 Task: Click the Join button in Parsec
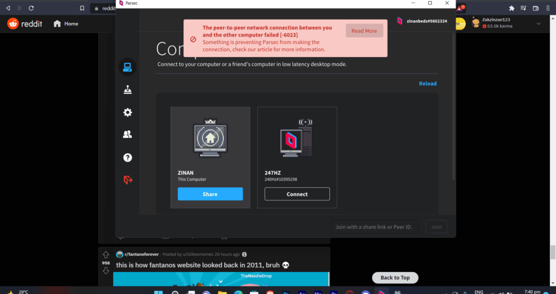pyautogui.click(x=436, y=227)
